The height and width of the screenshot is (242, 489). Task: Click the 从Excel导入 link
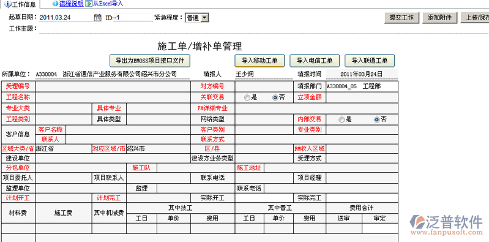108,4
